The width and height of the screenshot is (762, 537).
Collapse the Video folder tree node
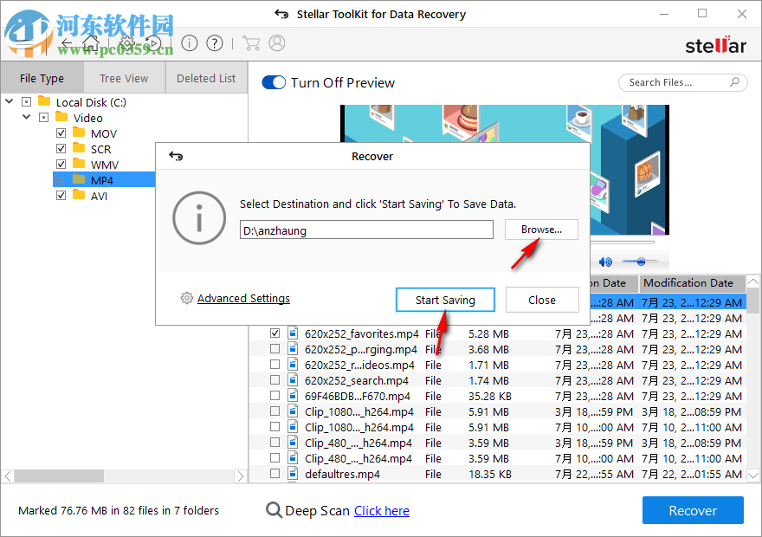26,117
